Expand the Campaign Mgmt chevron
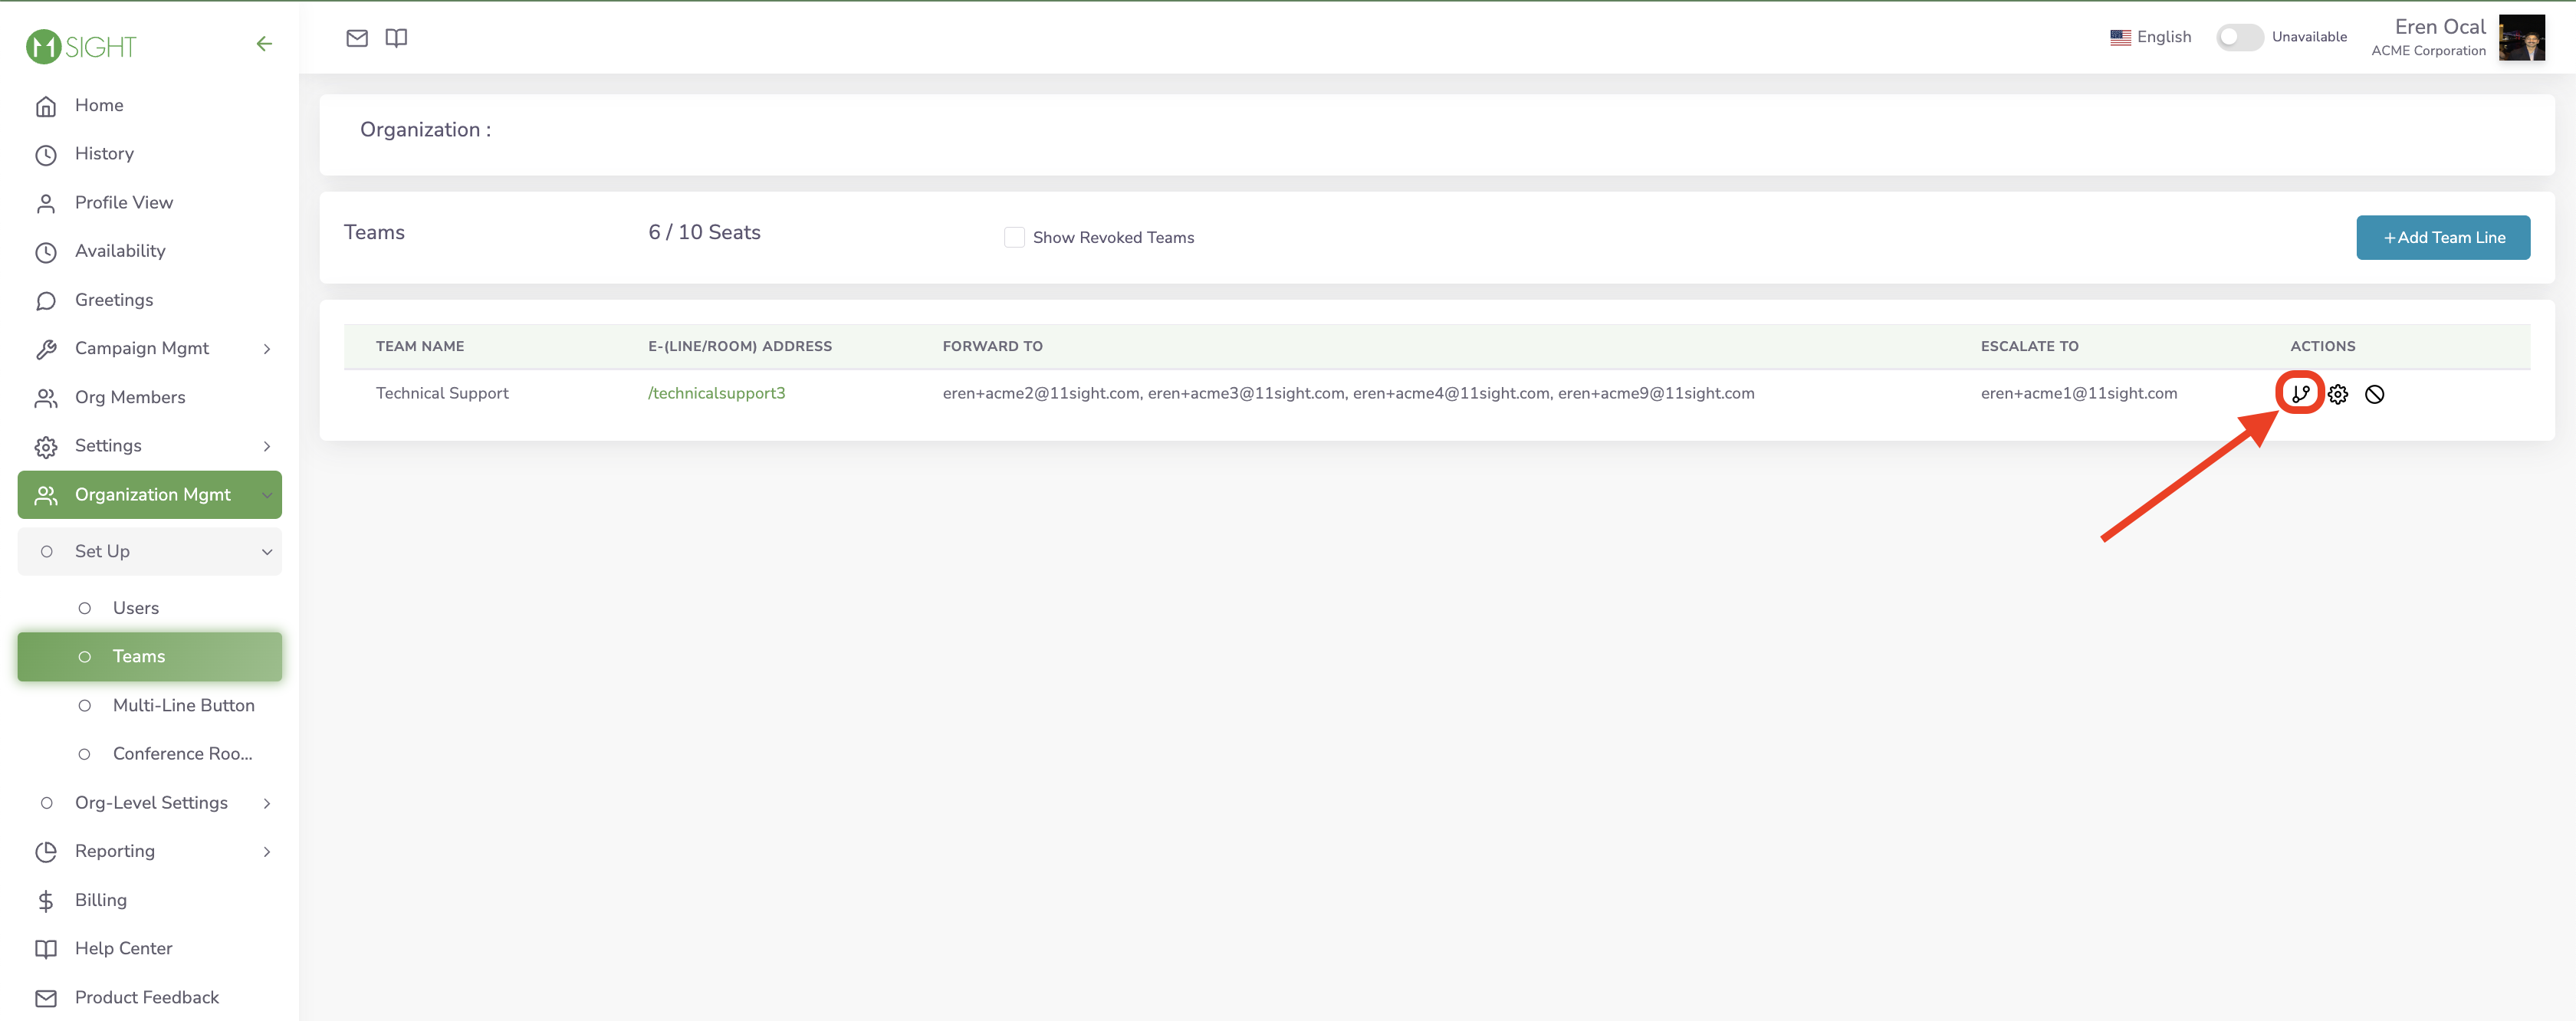This screenshot has width=2576, height=1021. 267,349
